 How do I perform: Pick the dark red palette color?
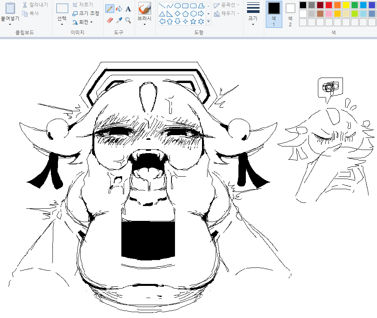tap(320, 5)
